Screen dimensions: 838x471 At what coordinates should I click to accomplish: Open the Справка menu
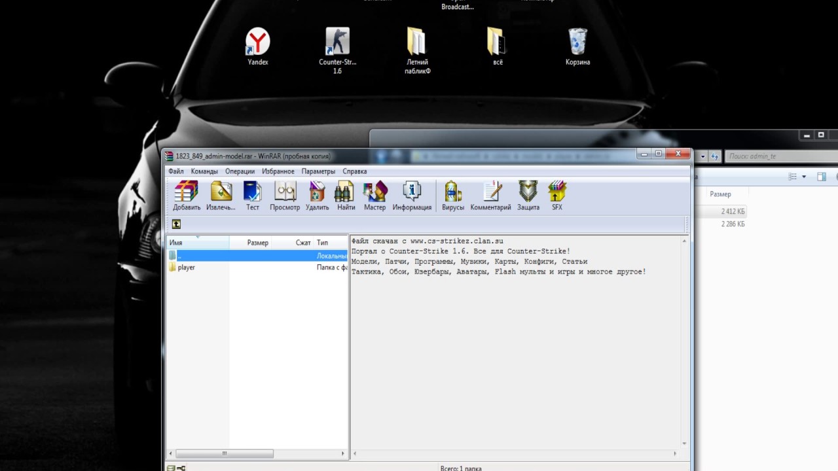point(354,171)
